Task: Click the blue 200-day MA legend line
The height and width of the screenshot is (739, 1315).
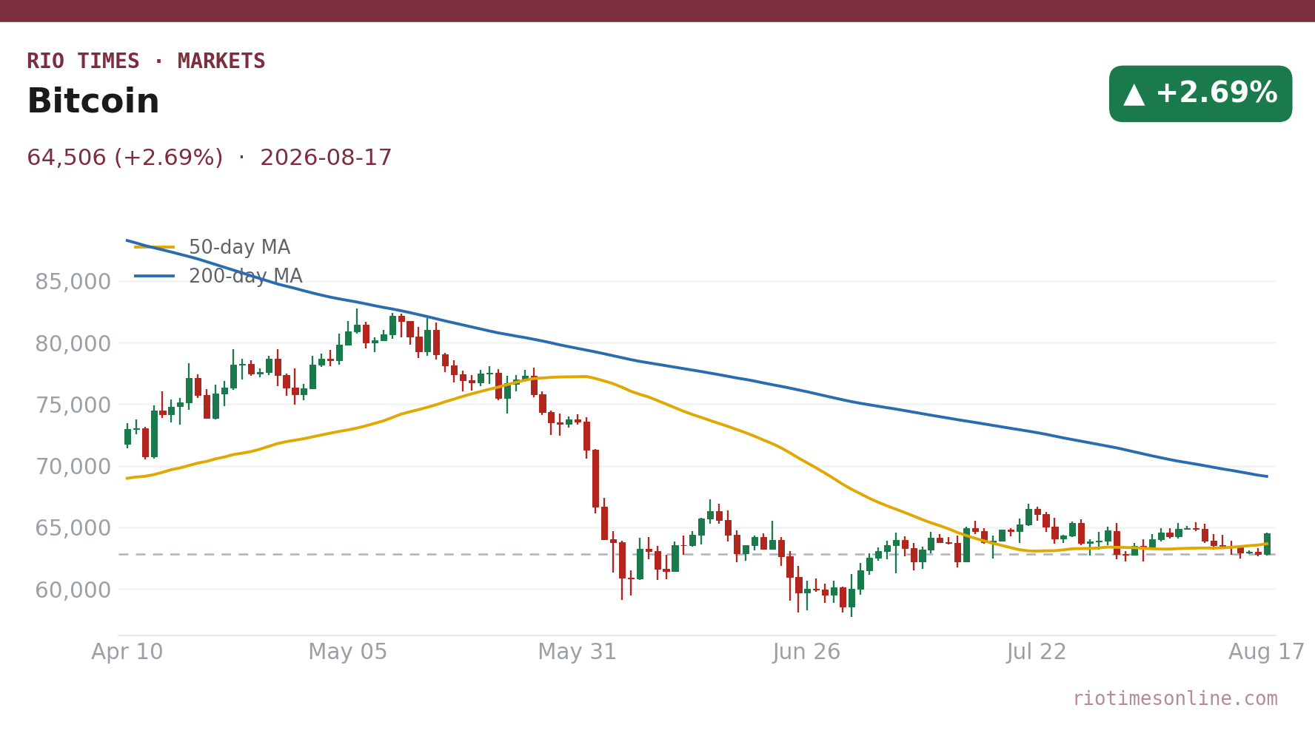Action: 155,276
